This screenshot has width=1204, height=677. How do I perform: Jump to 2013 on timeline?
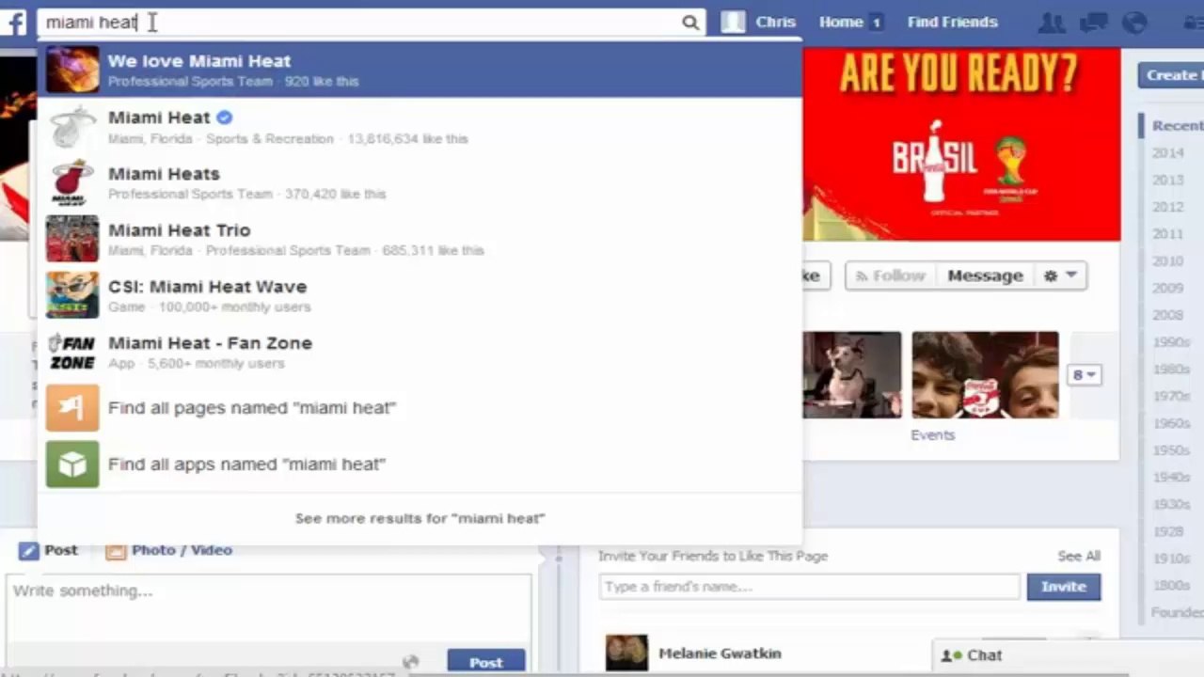1168,180
